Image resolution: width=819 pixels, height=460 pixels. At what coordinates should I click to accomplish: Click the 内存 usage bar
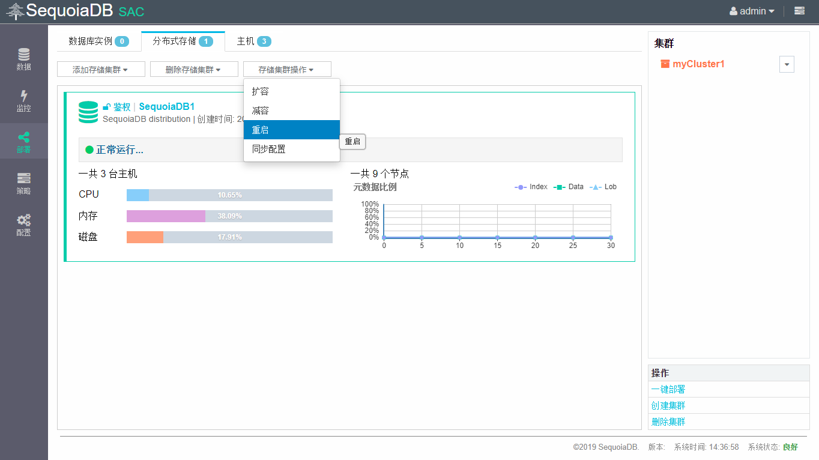tap(229, 216)
